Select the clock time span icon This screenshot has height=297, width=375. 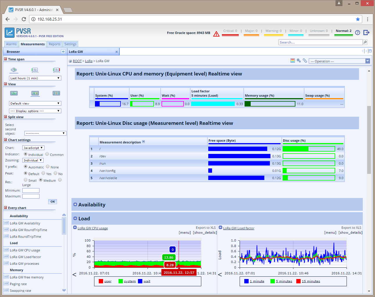click(x=14, y=70)
